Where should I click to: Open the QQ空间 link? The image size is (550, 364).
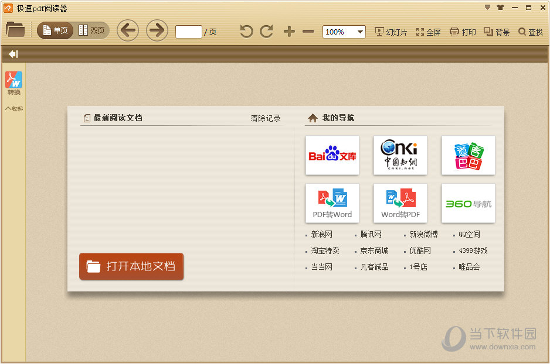tap(469, 234)
